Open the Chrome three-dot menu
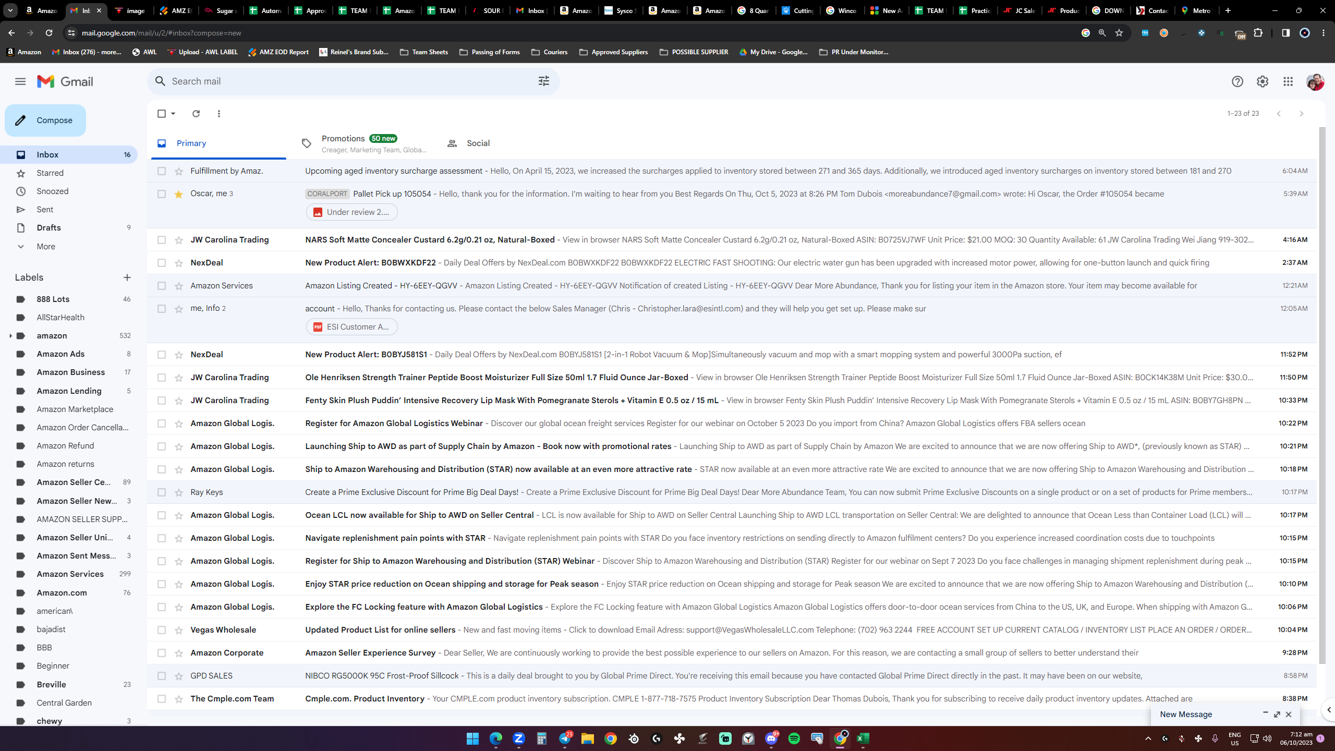Image resolution: width=1335 pixels, height=751 pixels. pos(1324,33)
